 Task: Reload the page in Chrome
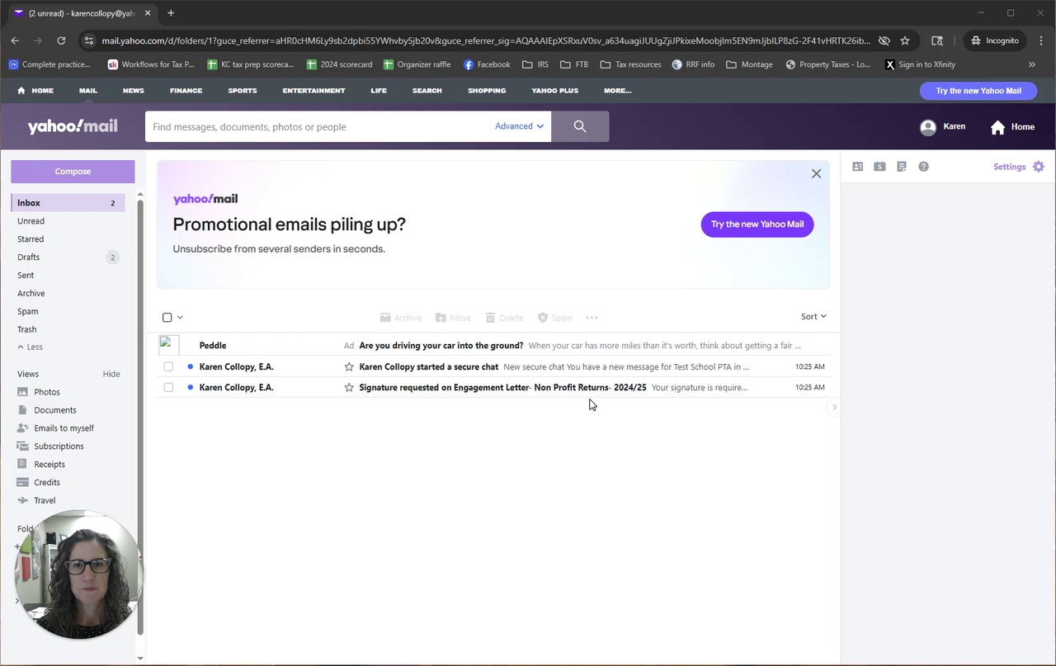[x=61, y=40]
